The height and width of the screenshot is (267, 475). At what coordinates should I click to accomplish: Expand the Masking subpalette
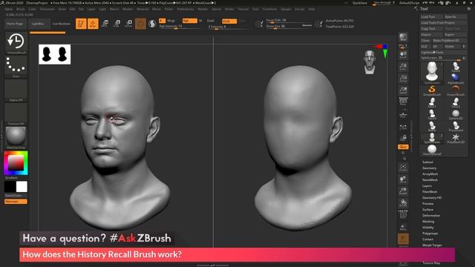428,221
